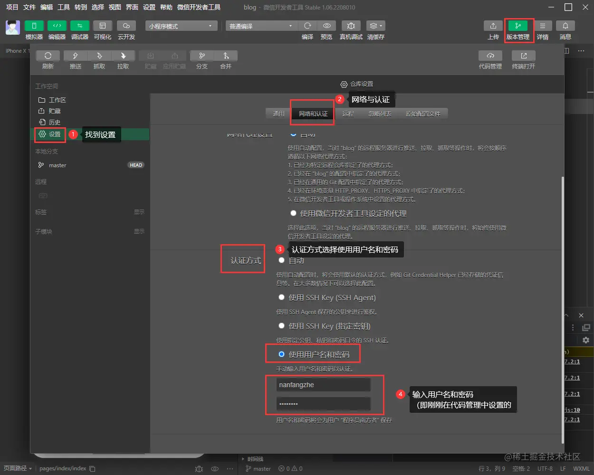Open the 文件 menu

pos(29,7)
